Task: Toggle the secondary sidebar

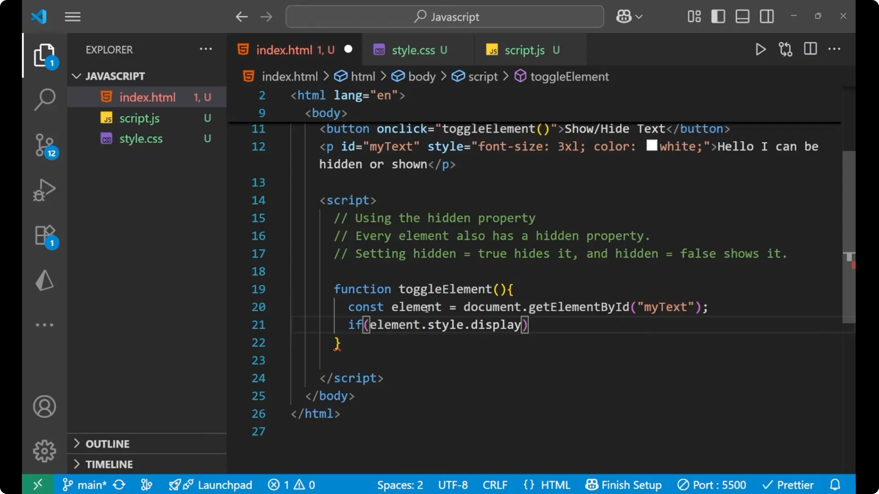Action: 767,16
